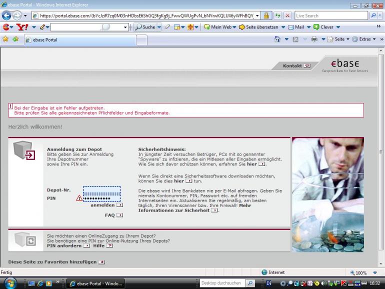Click the volume speaker tray icon

[x=323, y=283]
